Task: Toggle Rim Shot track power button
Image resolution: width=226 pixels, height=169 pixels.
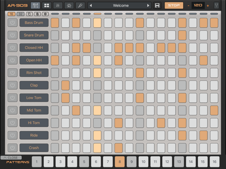Action: [x=13, y=73]
